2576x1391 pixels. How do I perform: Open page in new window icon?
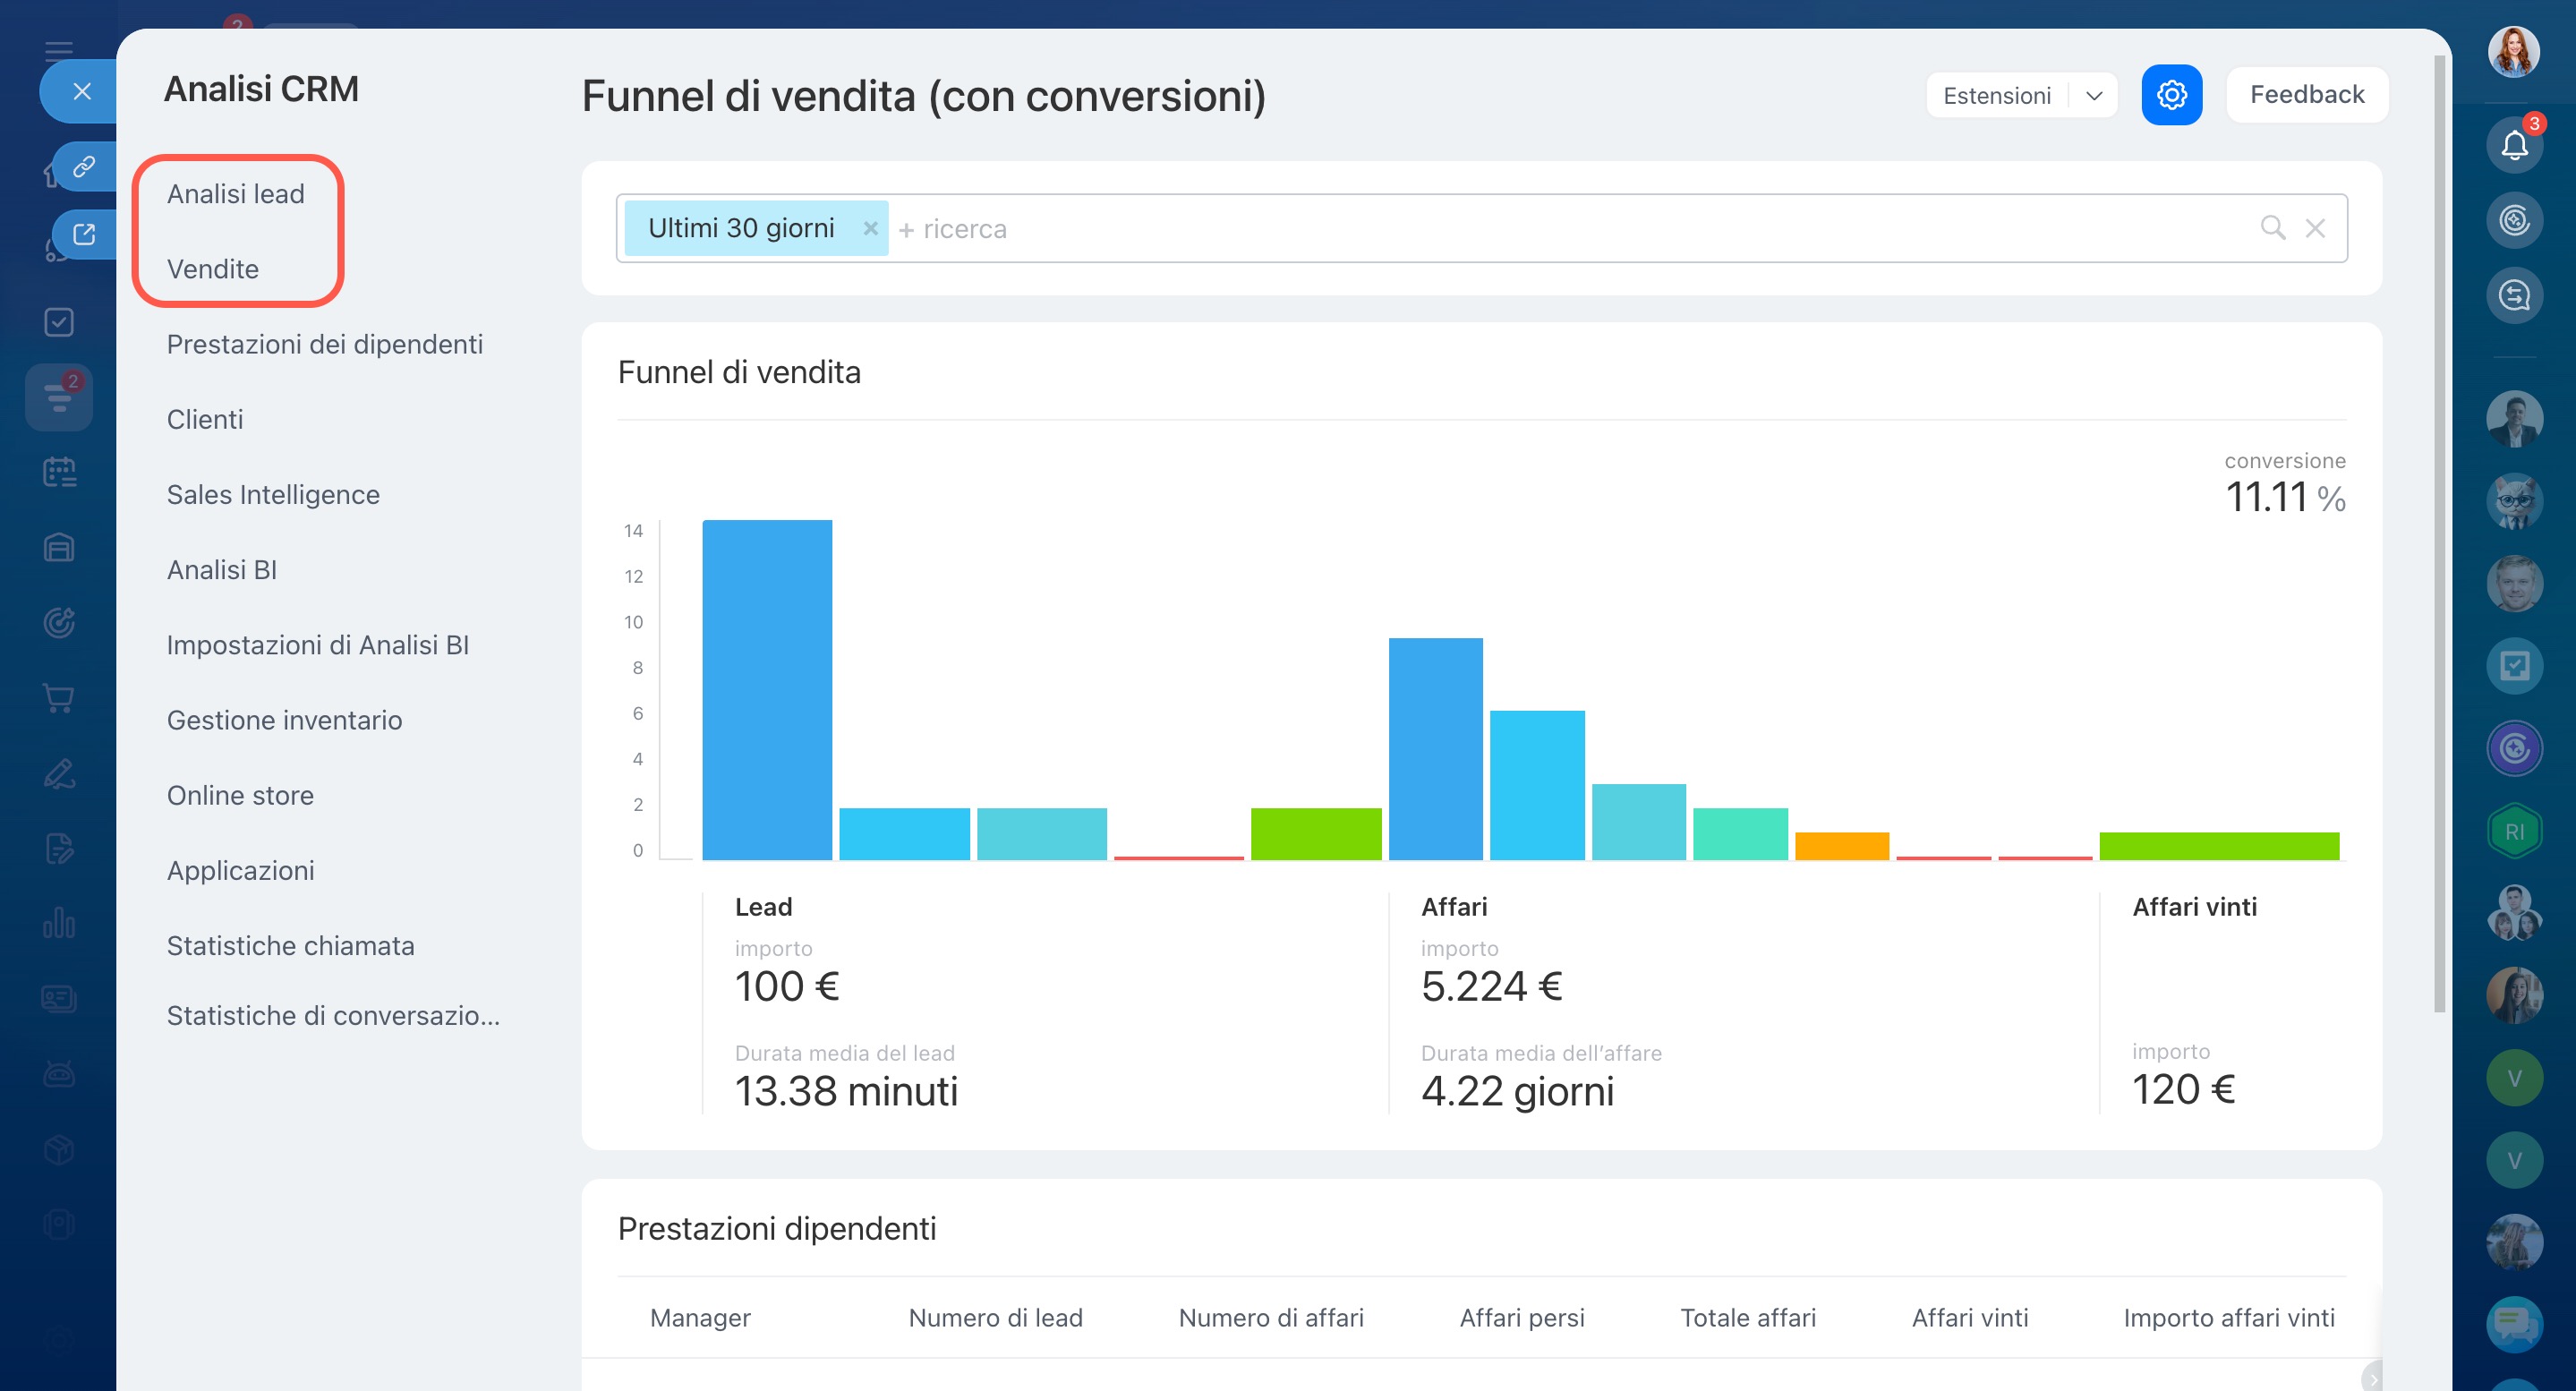(84, 234)
